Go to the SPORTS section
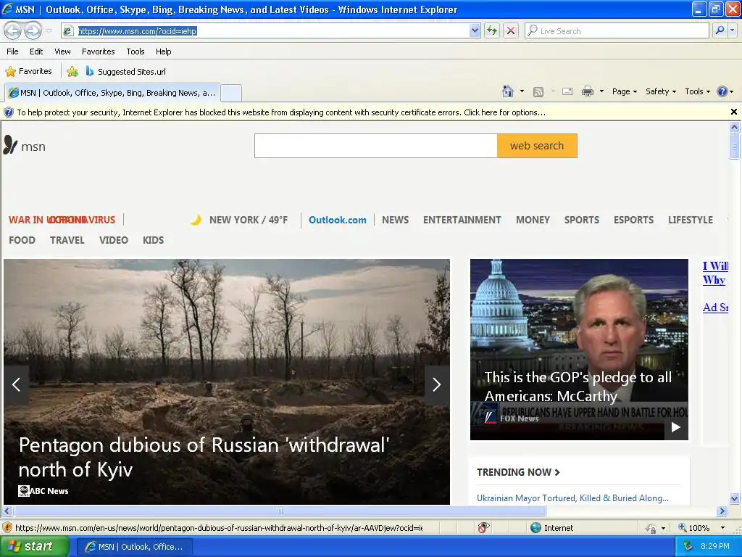This screenshot has width=742, height=557. click(x=582, y=220)
